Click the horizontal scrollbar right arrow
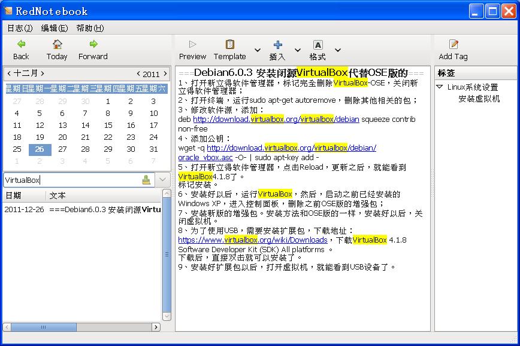 [156, 327]
